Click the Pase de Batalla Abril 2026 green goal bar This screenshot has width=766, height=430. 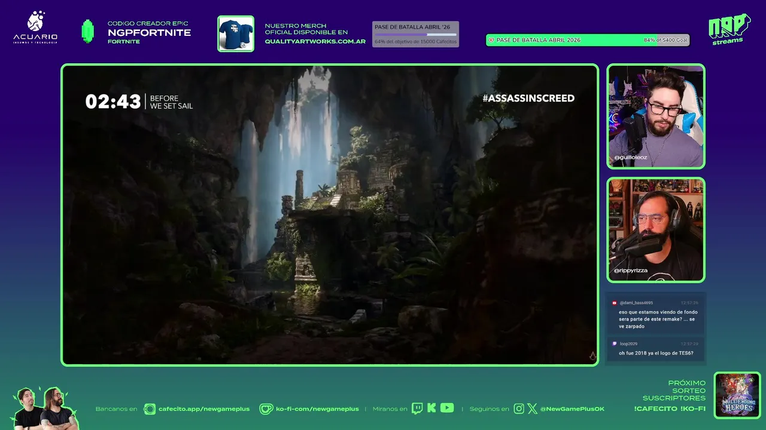click(x=588, y=40)
